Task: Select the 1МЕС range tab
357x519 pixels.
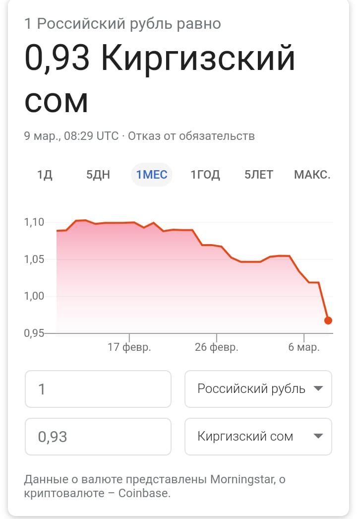Action: pyautogui.click(x=152, y=175)
